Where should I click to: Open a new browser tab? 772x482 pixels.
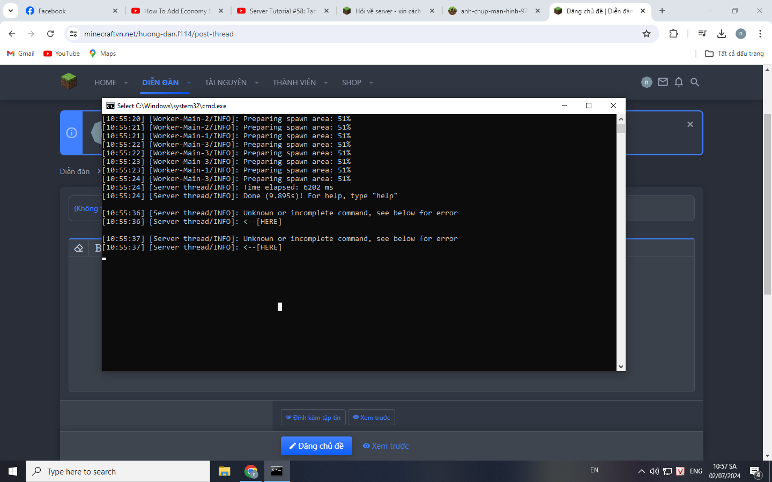(x=662, y=11)
